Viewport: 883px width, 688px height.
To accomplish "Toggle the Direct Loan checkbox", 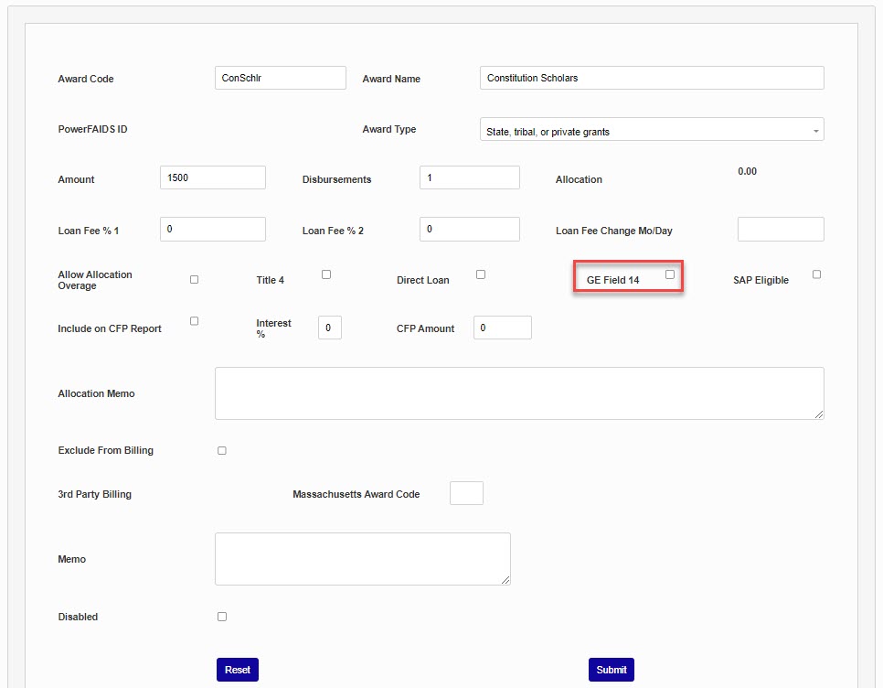I will (481, 274).
